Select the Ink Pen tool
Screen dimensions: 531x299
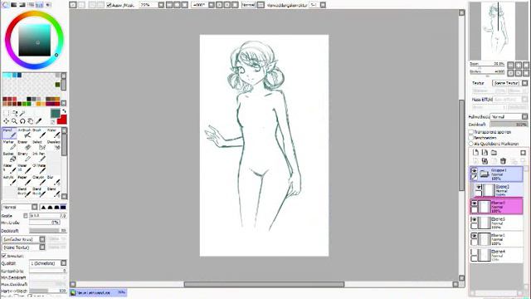click(39, 157)
